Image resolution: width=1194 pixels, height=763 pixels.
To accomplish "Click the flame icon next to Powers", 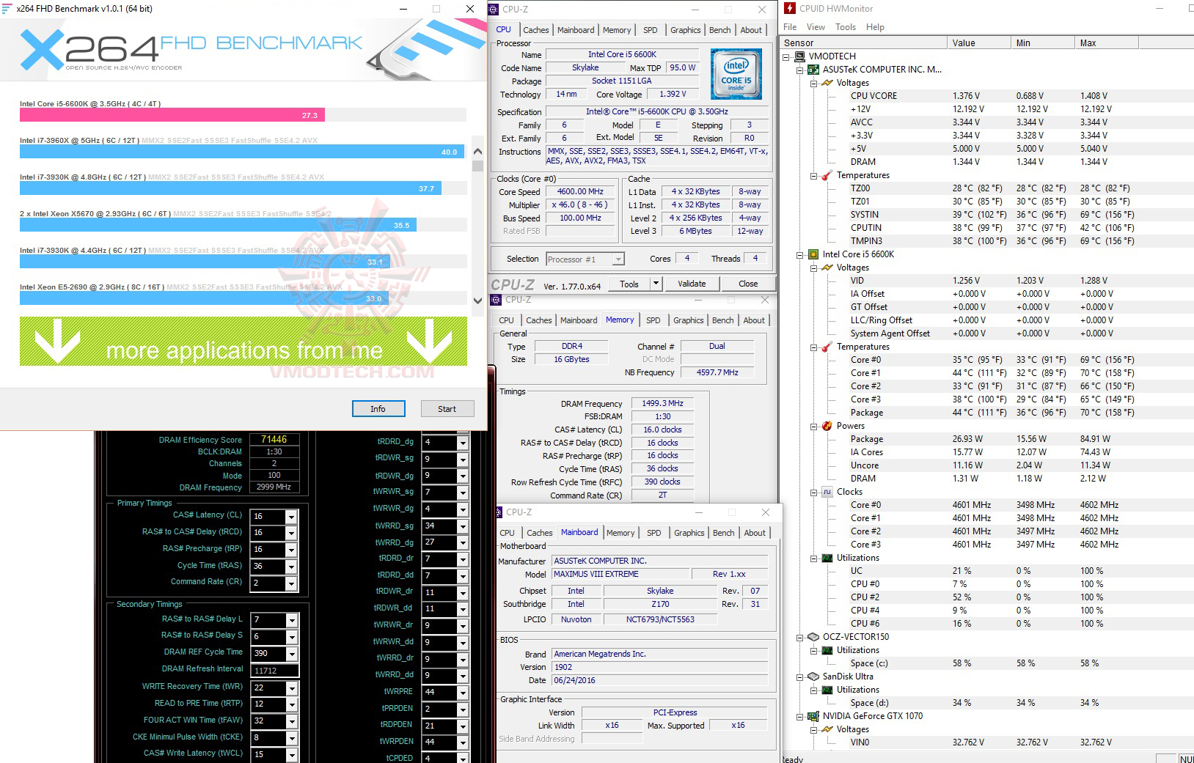I will pyautogui.click(x=827, y=426).
